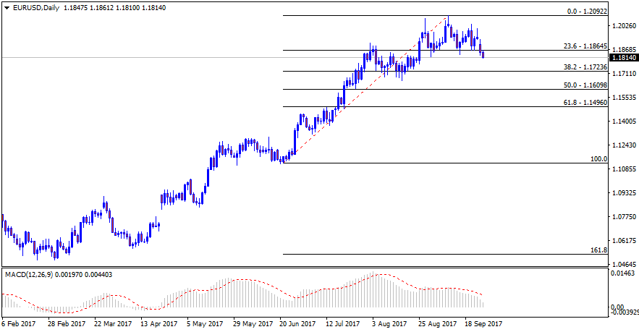Click the 1.06170 price scale value

point(623,240)
